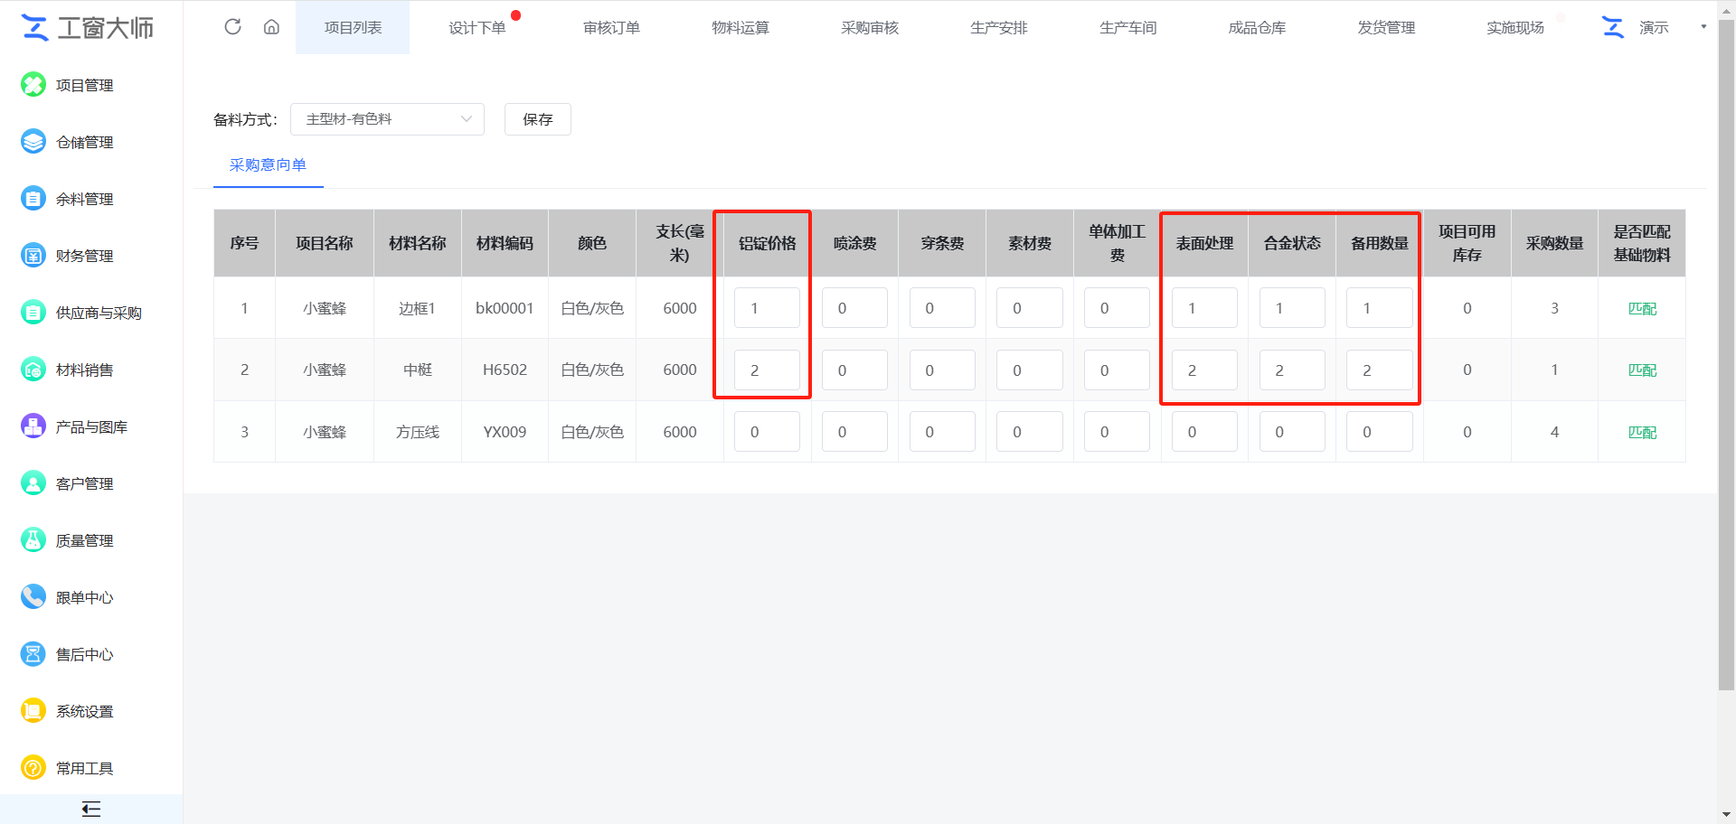Click 匹配 link in row 1
The width and height of the screenshot is (1736, 824).
pyautogui.click(x=1641, y=309)
